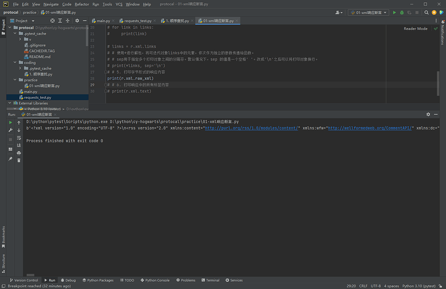Toggle Reader Mode in editor
The image size is (446, 289).
(415, 28)
